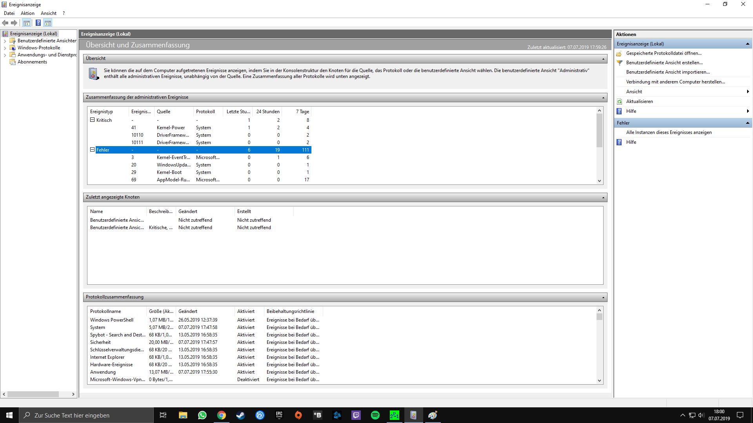The image size is (753, 423).
Task: Click the filter funnel icon for custom view
Action: [620, 63]
